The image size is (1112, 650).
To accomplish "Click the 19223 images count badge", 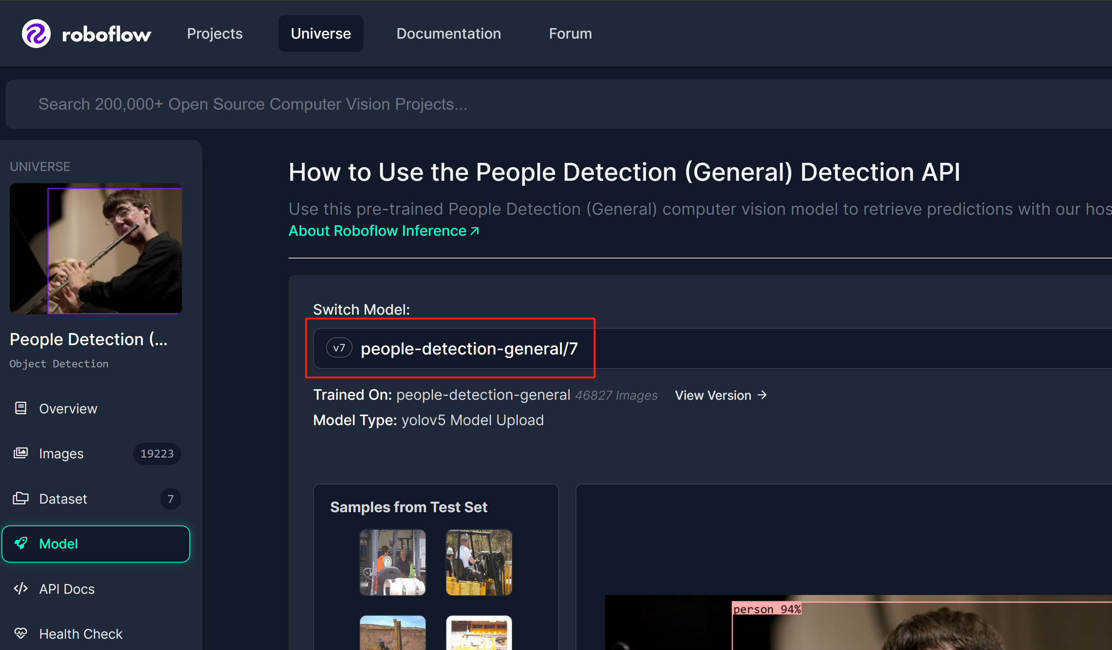I will tap(157, 454).
